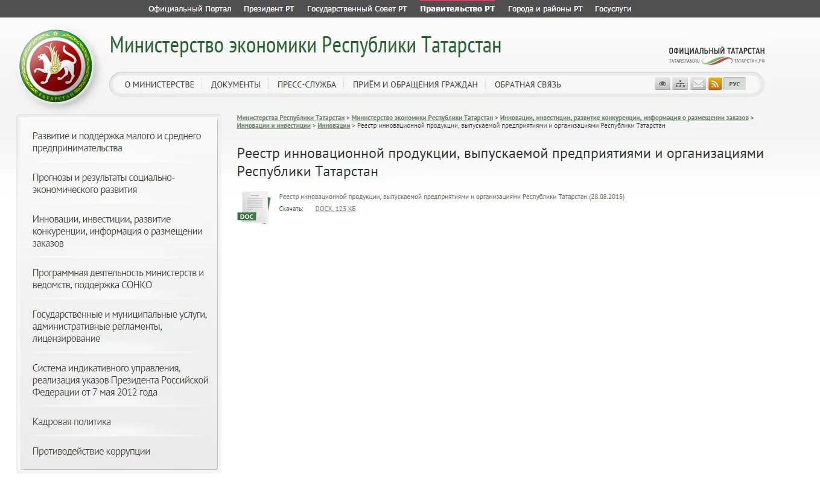Switch language with the РУС button
820x483 pixels.
[x=734, y=84]
